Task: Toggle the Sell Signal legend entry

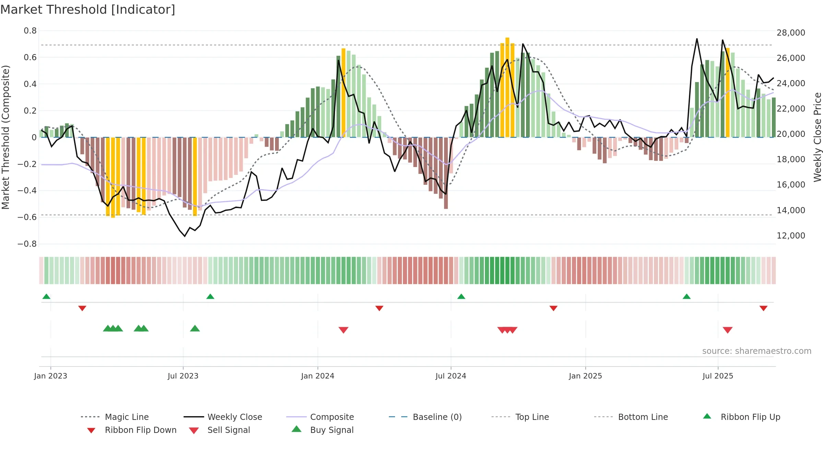Action: coord(219,430)
